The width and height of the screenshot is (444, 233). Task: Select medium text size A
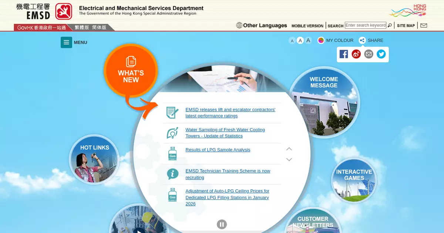pyautogui.click(x=300, y=41)
